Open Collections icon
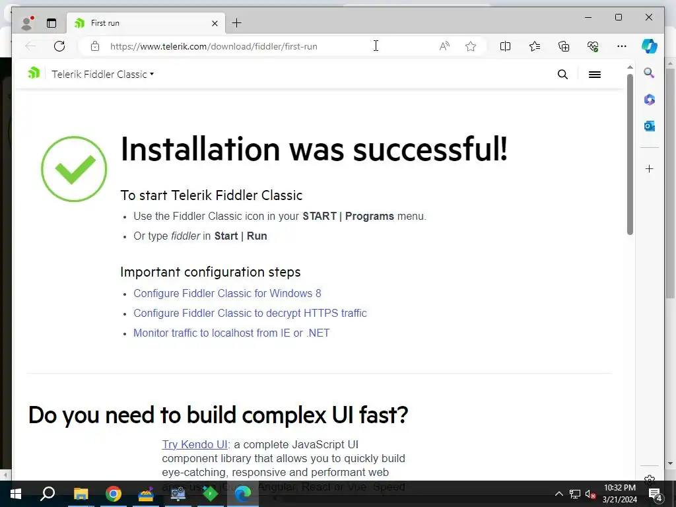Screen dimensions: 676x507 pyautogui.click(x=564, y=46)
